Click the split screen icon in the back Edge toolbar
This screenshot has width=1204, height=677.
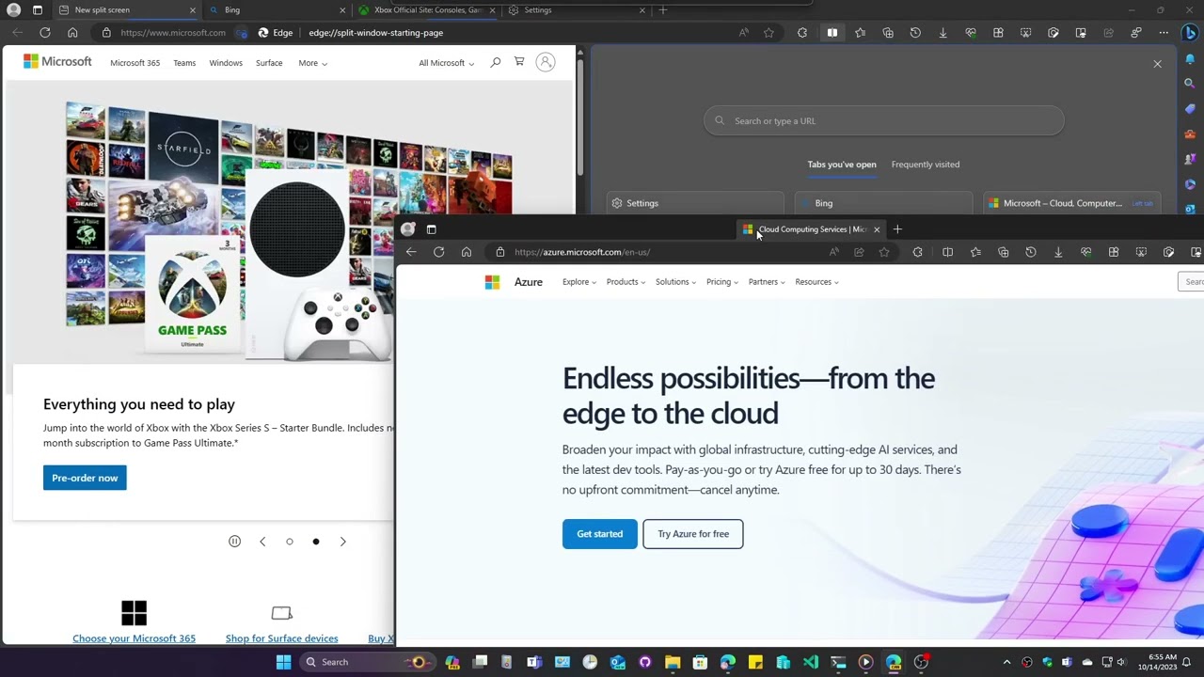point(832,33)
